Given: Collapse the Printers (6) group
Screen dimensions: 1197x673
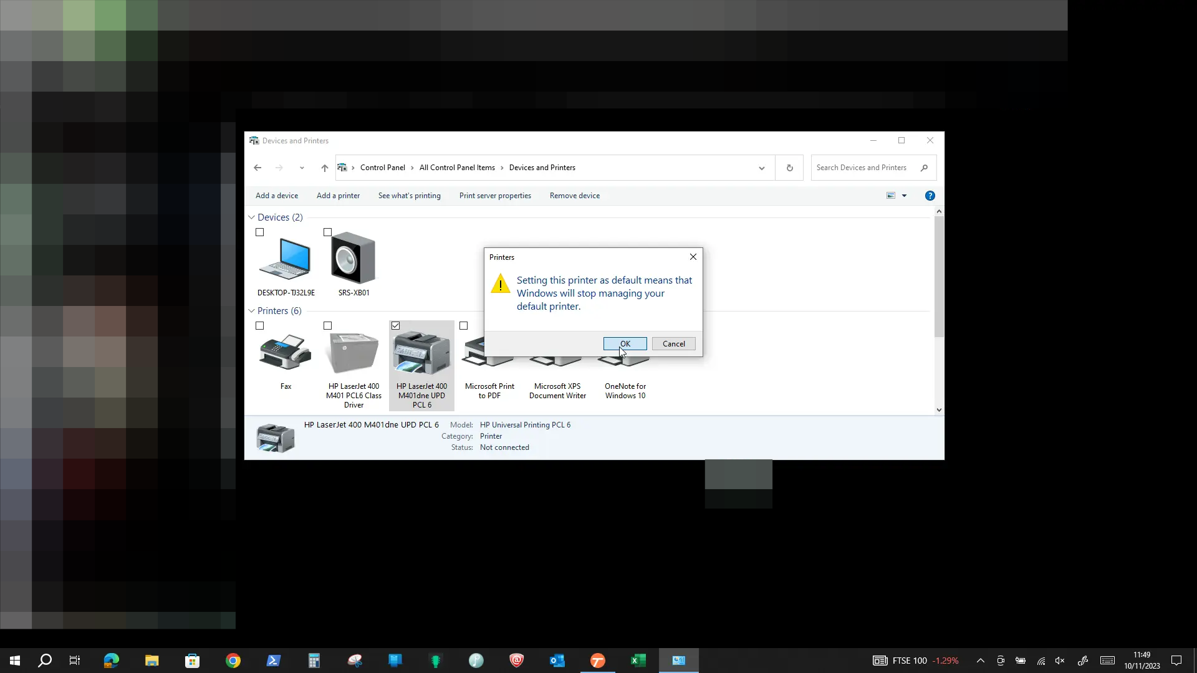Looking at the screenshot, I should point(251,311).
